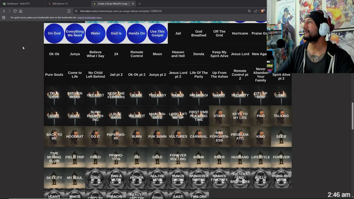
Task: Select the KEEP THE FLOWERS tile
Action: tap(116, 95)
